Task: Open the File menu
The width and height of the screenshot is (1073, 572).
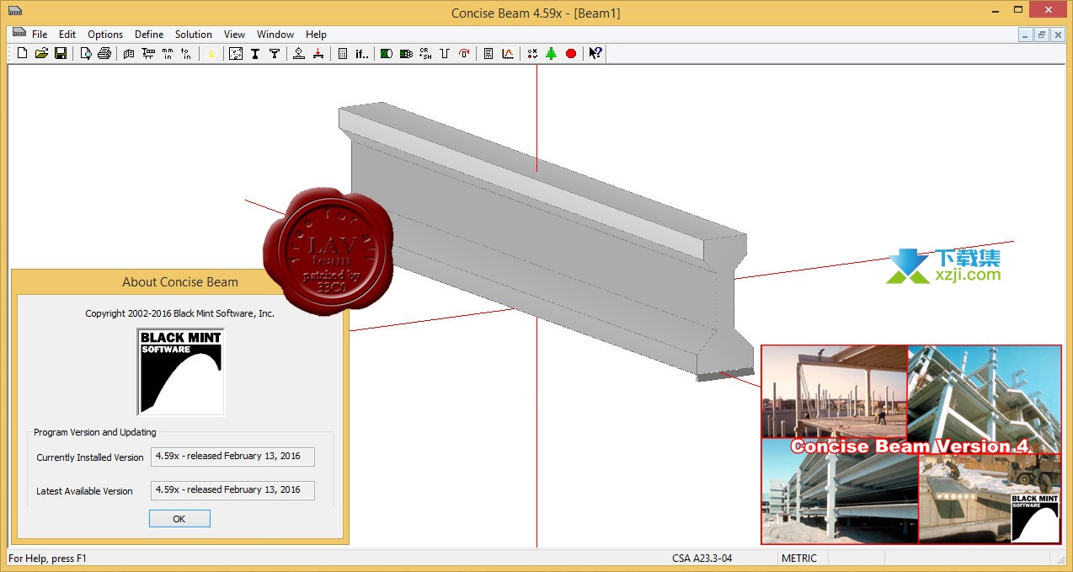Action: coord(40,35)
